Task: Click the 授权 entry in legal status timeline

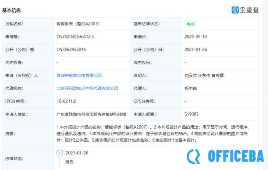Action: point(69,162)
